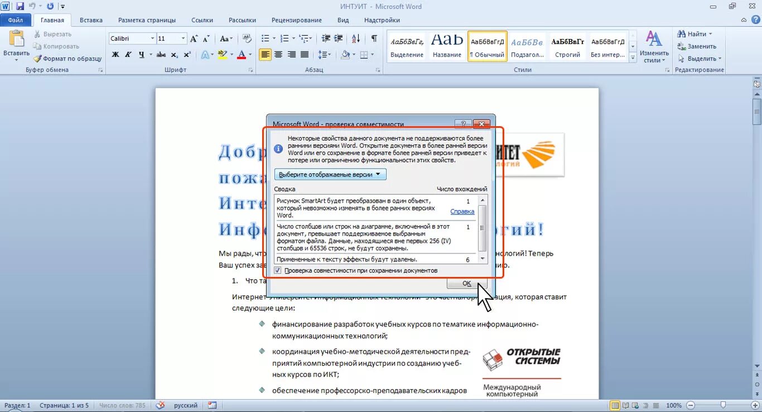Click the Undo icon in Quick Access Toolbar

pos(32,6)
